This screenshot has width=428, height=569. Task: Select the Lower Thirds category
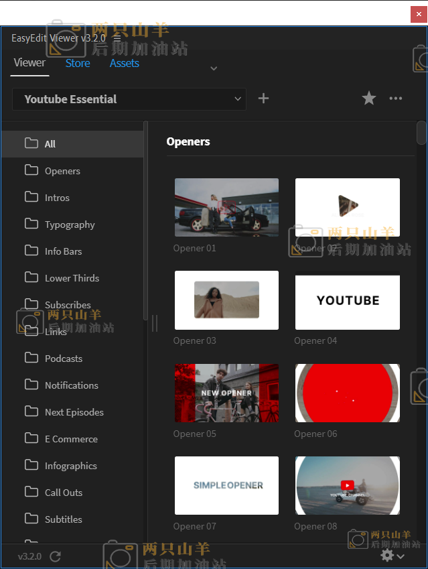tap(72, 278)
